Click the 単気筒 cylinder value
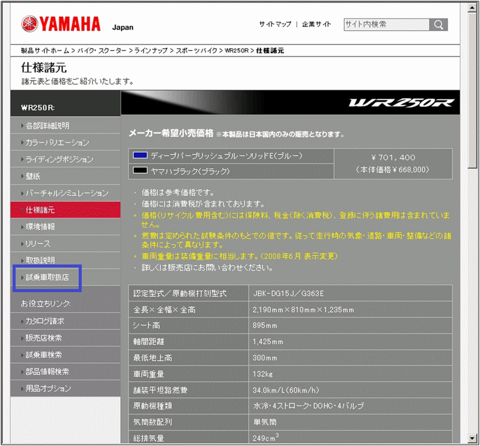This screenshot has width=480, height=446. (x=265, y=422)
